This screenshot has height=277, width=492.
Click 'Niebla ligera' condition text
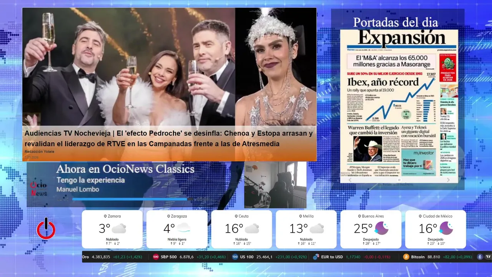coord(177,239)
